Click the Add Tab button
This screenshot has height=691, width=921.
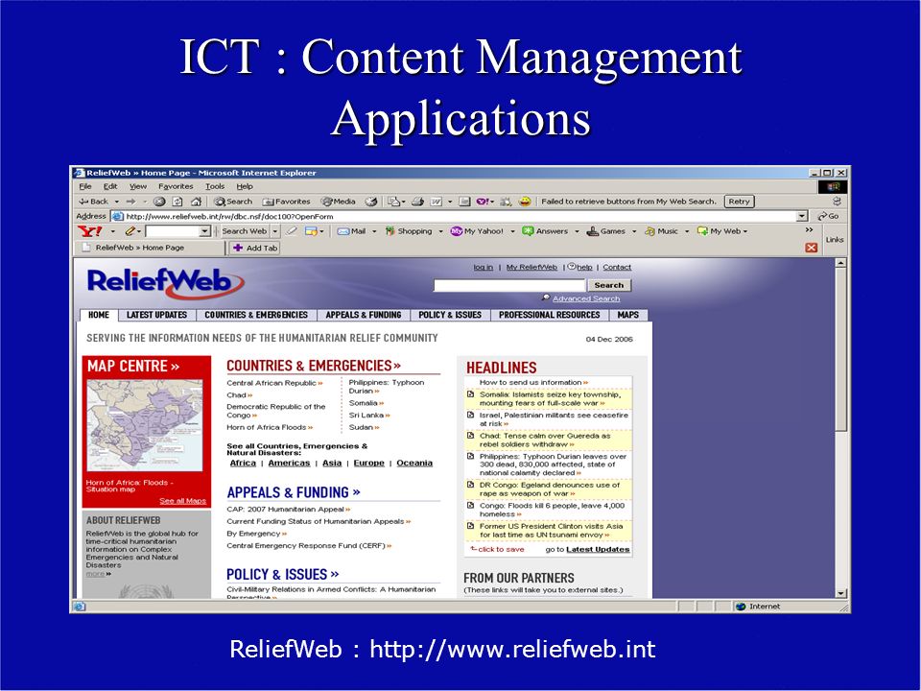point(255,248)
